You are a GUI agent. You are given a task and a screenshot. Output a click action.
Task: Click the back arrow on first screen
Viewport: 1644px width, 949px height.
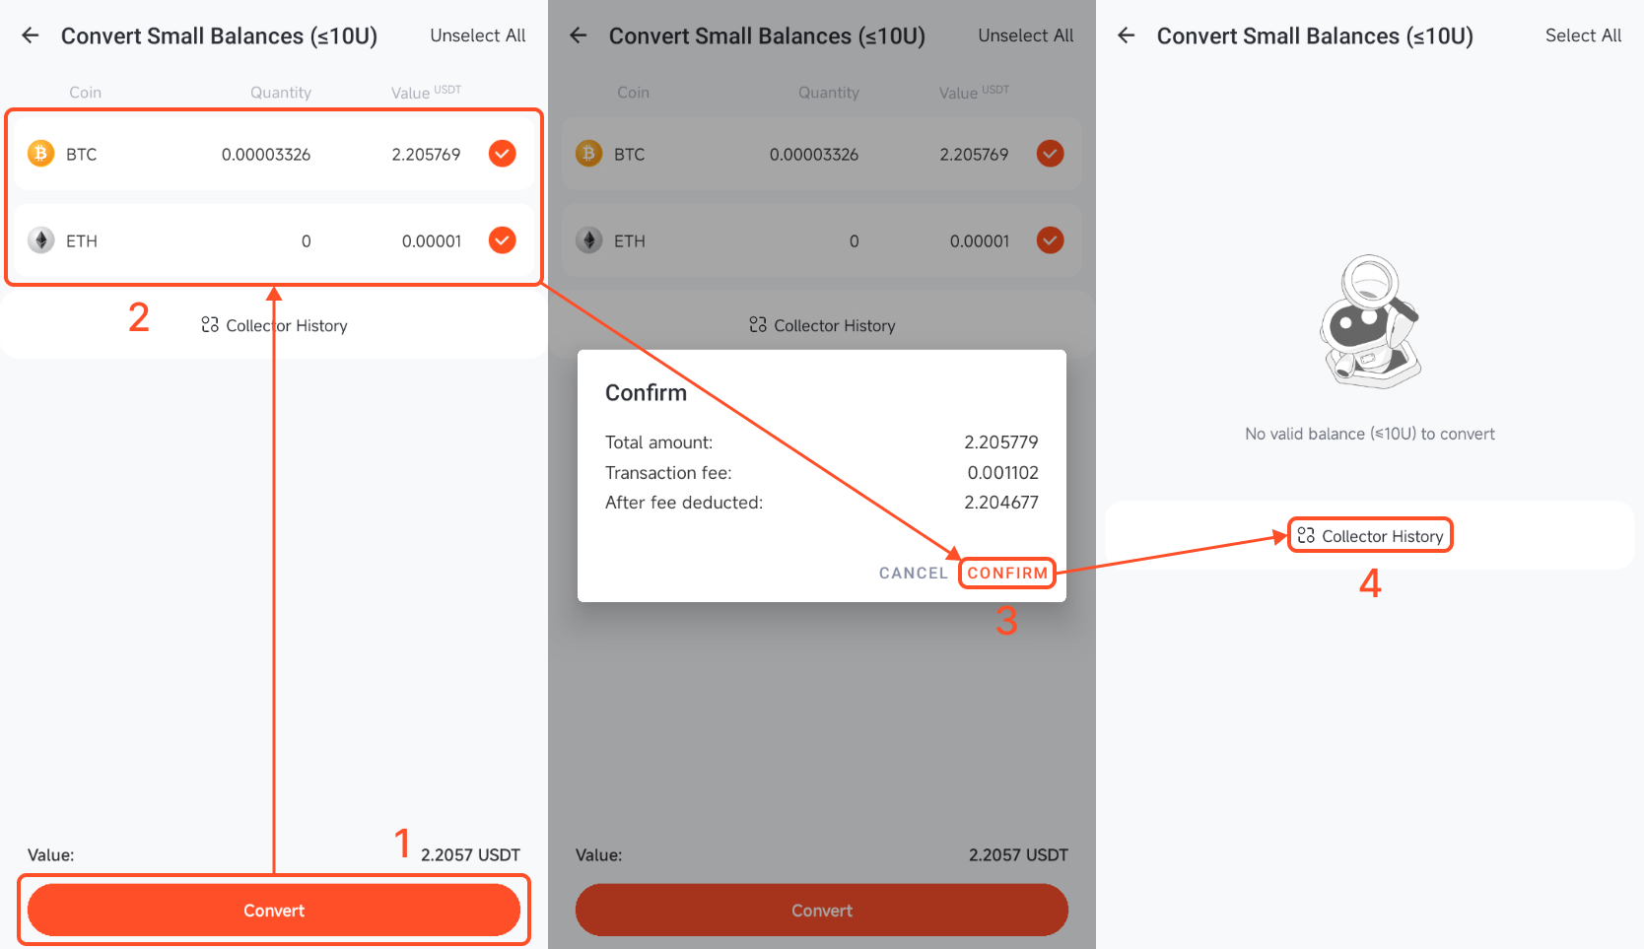click(x=29, y=35)
